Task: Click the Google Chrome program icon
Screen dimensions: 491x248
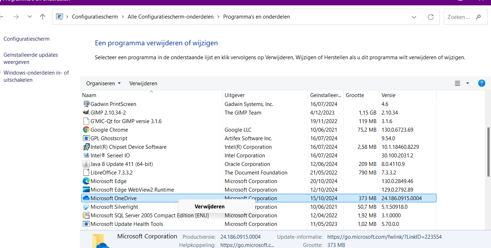Action: [x=86, y=130]
